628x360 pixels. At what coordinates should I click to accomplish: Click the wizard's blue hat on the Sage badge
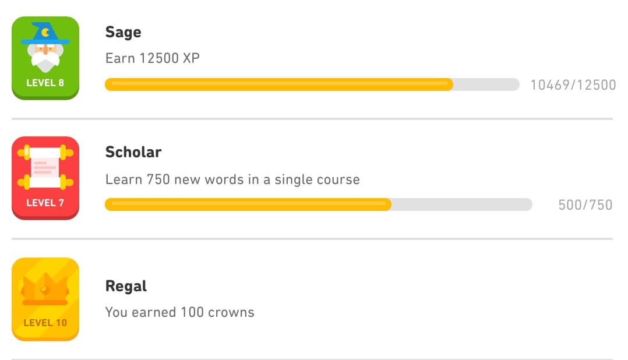point(45,33)
